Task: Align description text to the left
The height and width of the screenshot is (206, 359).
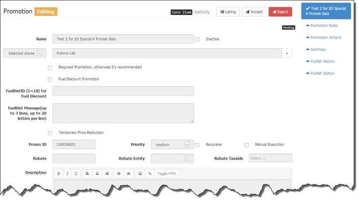Action: click(87, 174)
